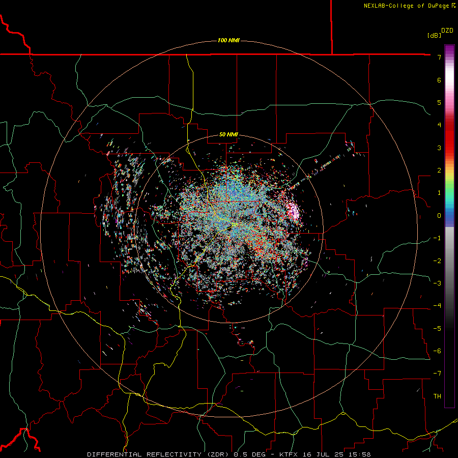Click the 6 value on color scale
The width and height of the screenshot is (458, 458).
439,80
